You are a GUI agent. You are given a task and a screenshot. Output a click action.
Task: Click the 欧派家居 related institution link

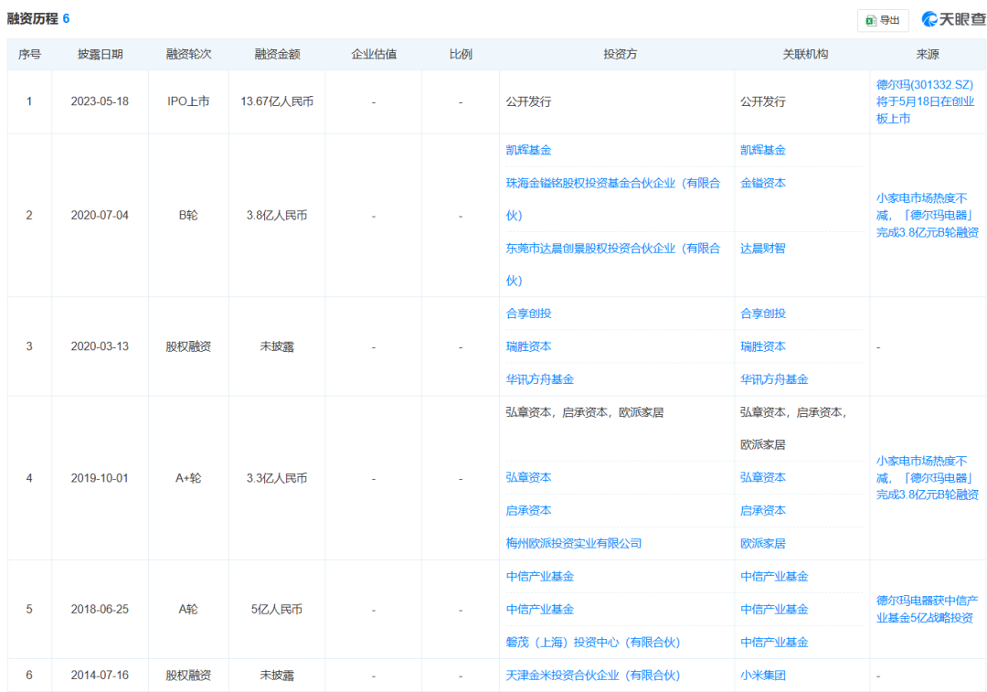pyautogui.click(x=764, y=543)
